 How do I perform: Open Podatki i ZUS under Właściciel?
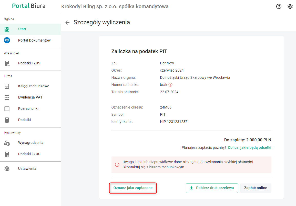pyautogui.click(x=29, y=63)
